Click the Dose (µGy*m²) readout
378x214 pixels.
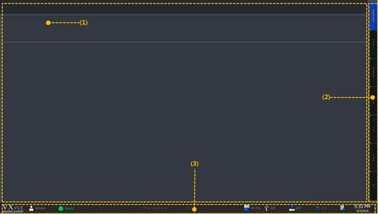tap(156, 208)
